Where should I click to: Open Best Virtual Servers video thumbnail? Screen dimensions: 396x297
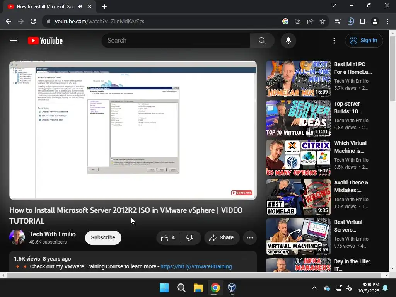298,237
